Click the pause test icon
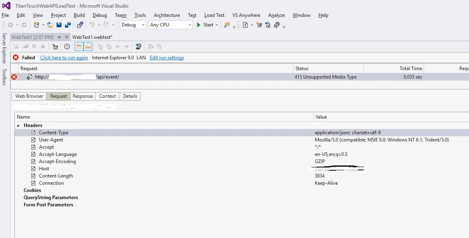Image resolution: width=469 pixels, height=238 pixels. click(x=34, y=46)
